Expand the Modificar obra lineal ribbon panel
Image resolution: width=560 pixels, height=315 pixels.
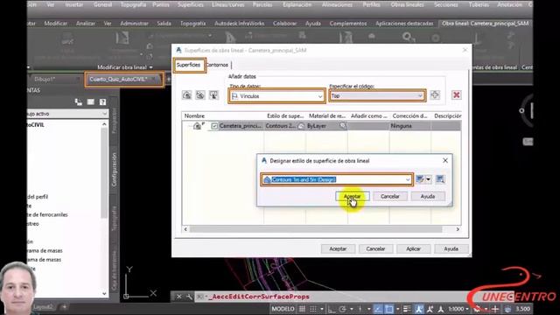click(125, 67)
